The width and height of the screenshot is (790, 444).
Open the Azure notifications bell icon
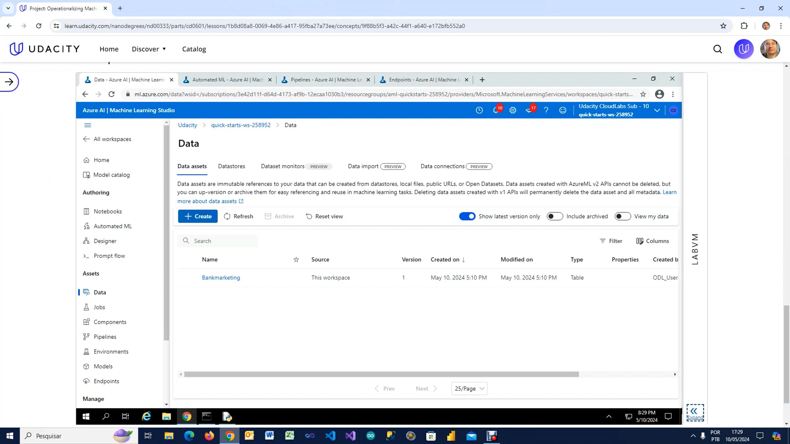click(495, 111)
